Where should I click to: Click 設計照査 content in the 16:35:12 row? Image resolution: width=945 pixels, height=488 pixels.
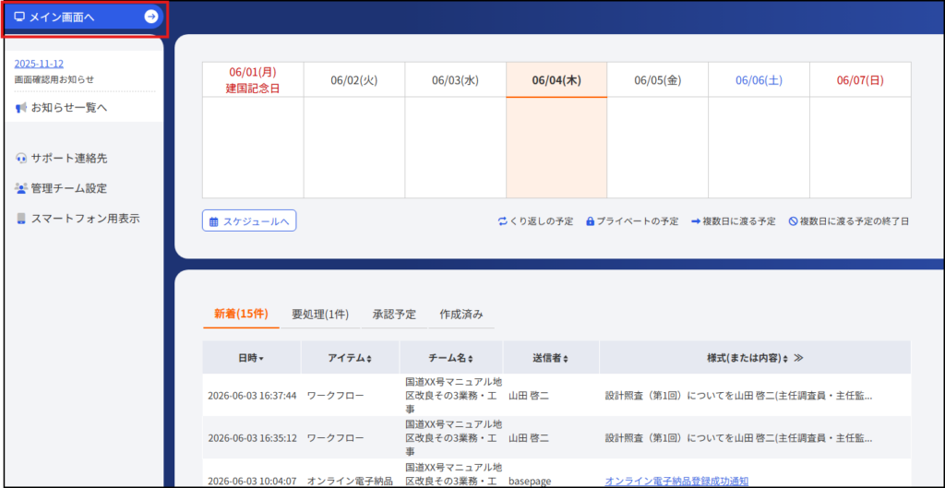(x=738, y=437)
